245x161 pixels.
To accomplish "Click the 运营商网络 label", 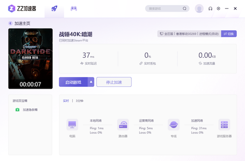I will [x=147, y=121].
